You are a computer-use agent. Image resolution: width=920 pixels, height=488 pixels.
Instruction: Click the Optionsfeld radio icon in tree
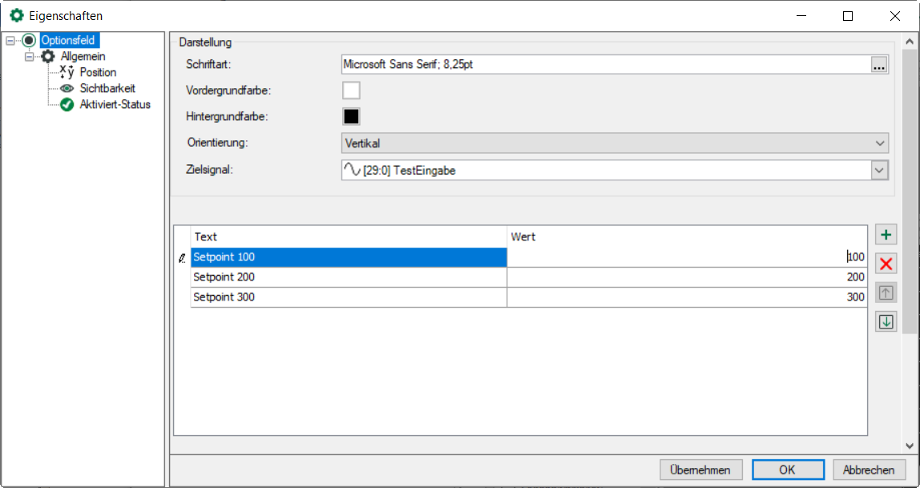[x=30, y=41]
